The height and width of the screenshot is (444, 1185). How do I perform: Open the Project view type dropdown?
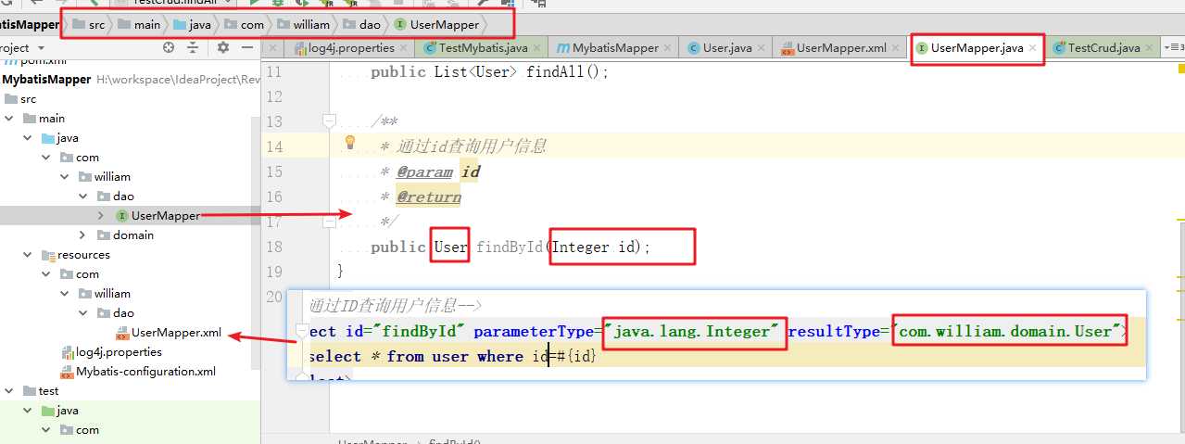(40, 47)
